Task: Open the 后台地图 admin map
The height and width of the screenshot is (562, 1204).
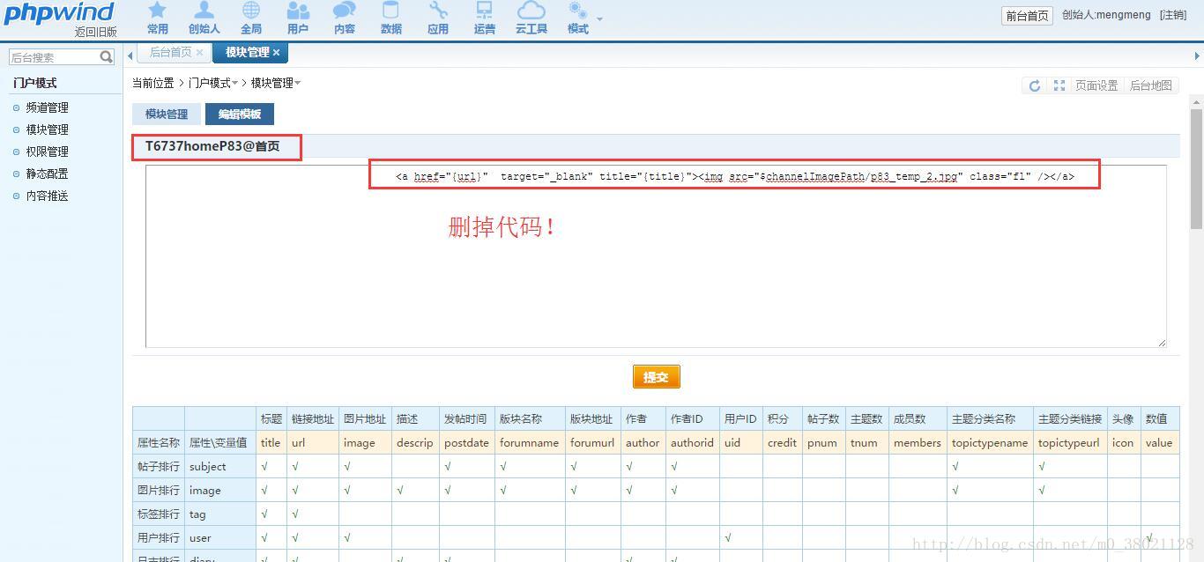Action: point(1151,85)
